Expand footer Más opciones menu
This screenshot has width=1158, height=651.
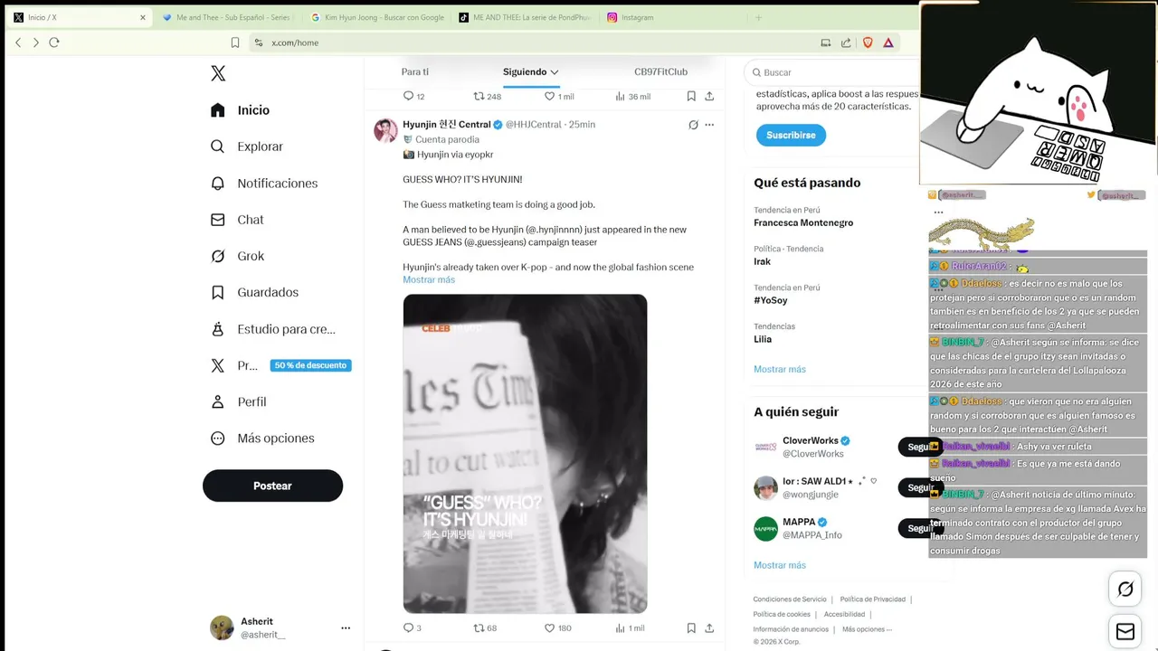pos(867,629)
